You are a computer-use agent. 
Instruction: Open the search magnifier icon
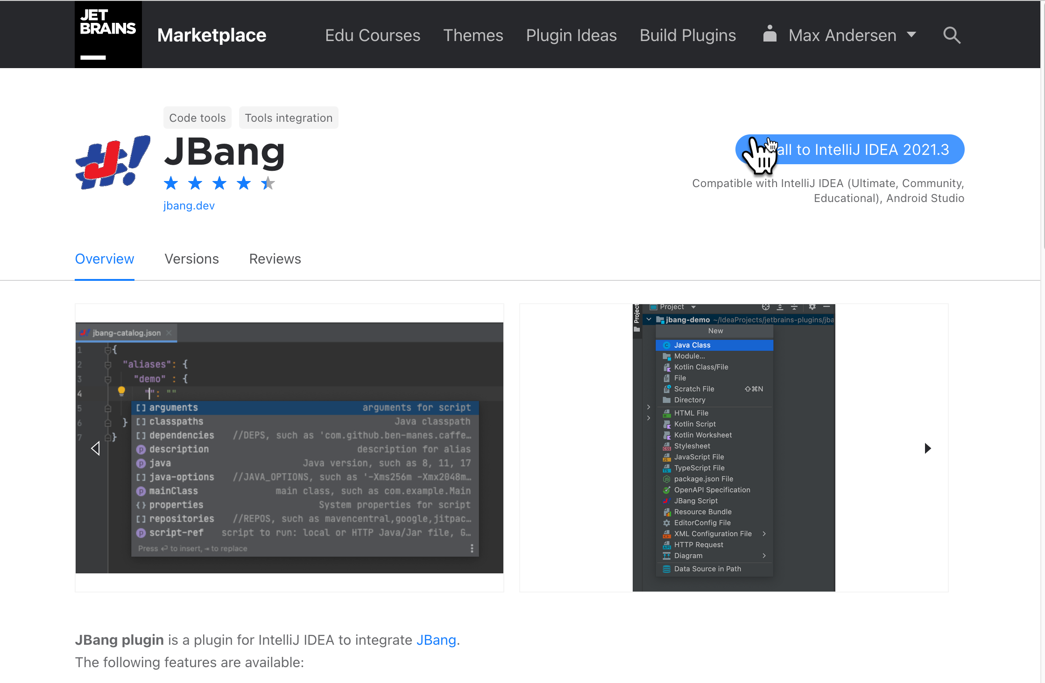(x=952, y=35)
